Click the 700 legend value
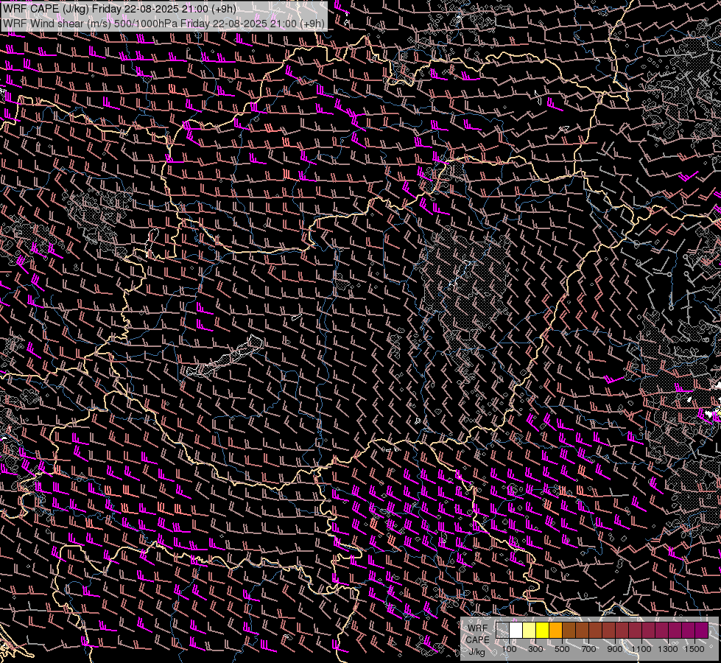The image size is (721, 663). 588,649
